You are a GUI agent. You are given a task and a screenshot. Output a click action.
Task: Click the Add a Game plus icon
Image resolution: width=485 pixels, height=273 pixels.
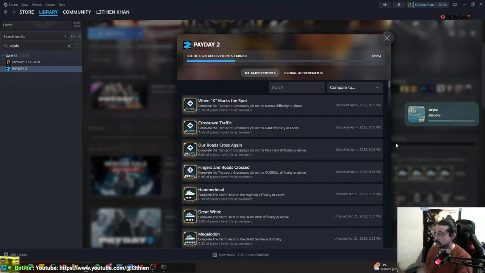click(x=6, y=255)
